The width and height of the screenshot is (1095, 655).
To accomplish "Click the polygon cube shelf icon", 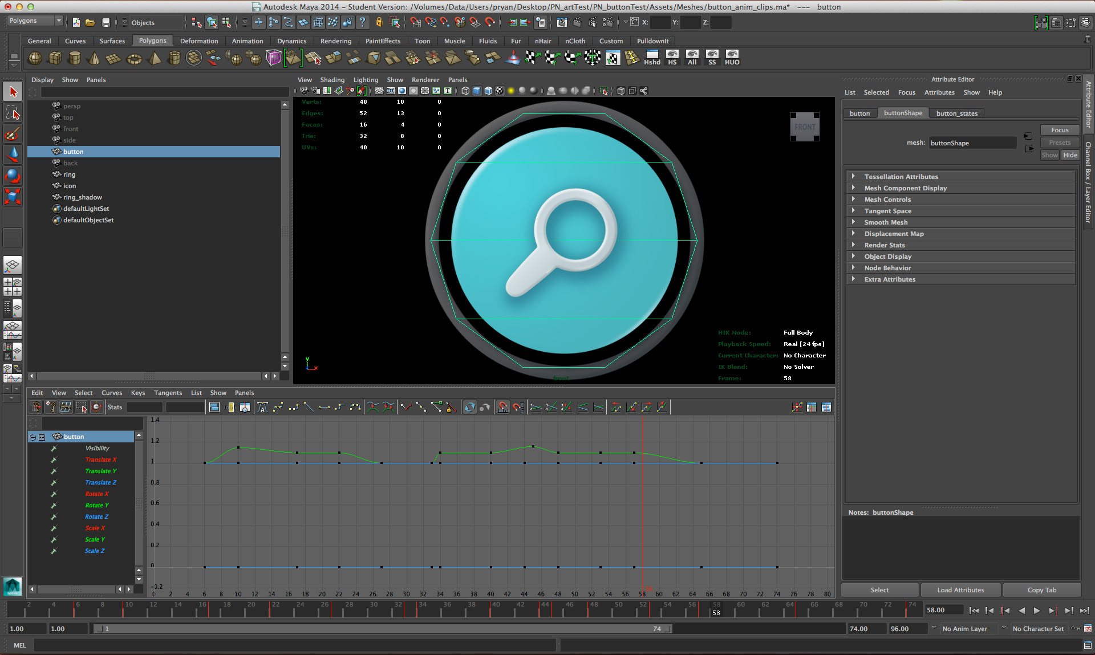I will (55, 58).
